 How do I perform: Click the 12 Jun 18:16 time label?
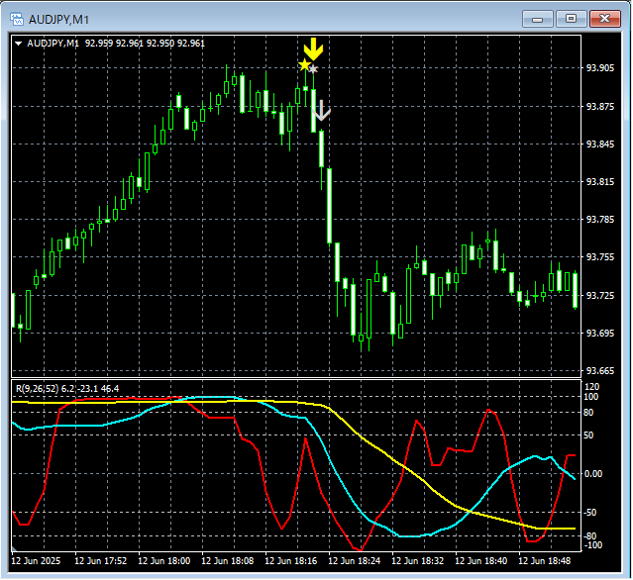(x=291, y=561)
